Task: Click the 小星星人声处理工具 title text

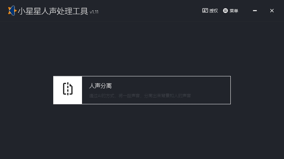Action: 53,11
